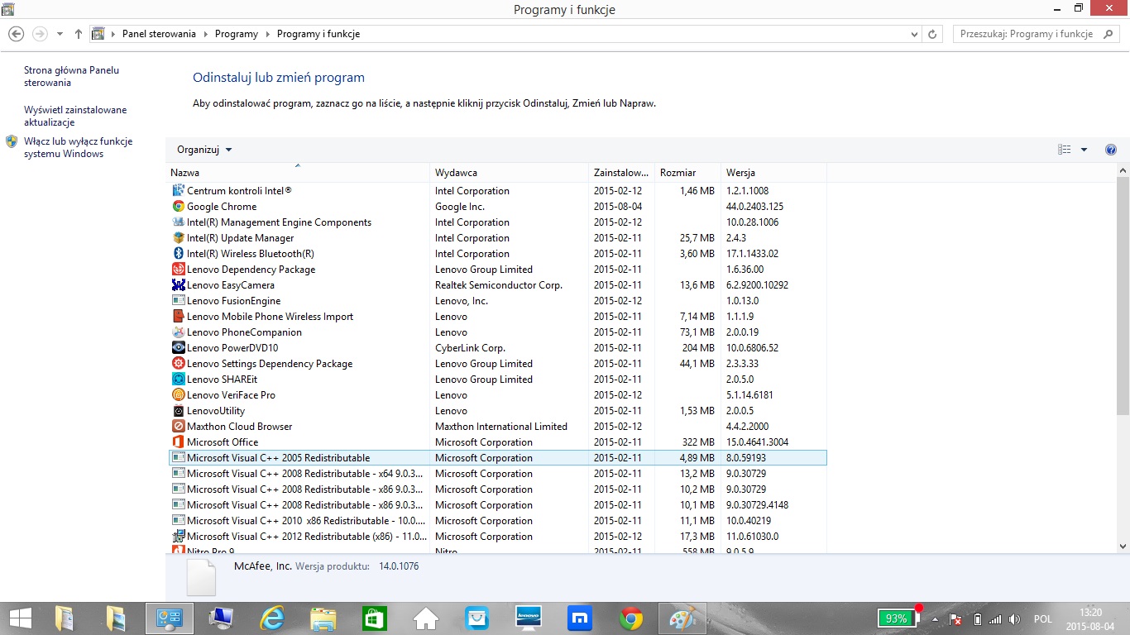Click the Lenovo VeriFace Pro icon
The height and width of the screenshot is (635, 1130).
(178, 395)
